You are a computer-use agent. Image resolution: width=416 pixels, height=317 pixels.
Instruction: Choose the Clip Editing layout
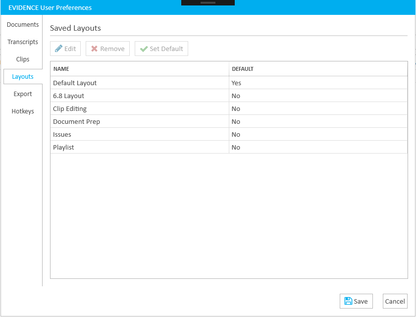click(x=70, y=109)
